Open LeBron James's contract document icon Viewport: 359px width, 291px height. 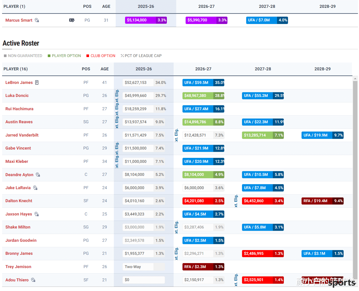37,82
